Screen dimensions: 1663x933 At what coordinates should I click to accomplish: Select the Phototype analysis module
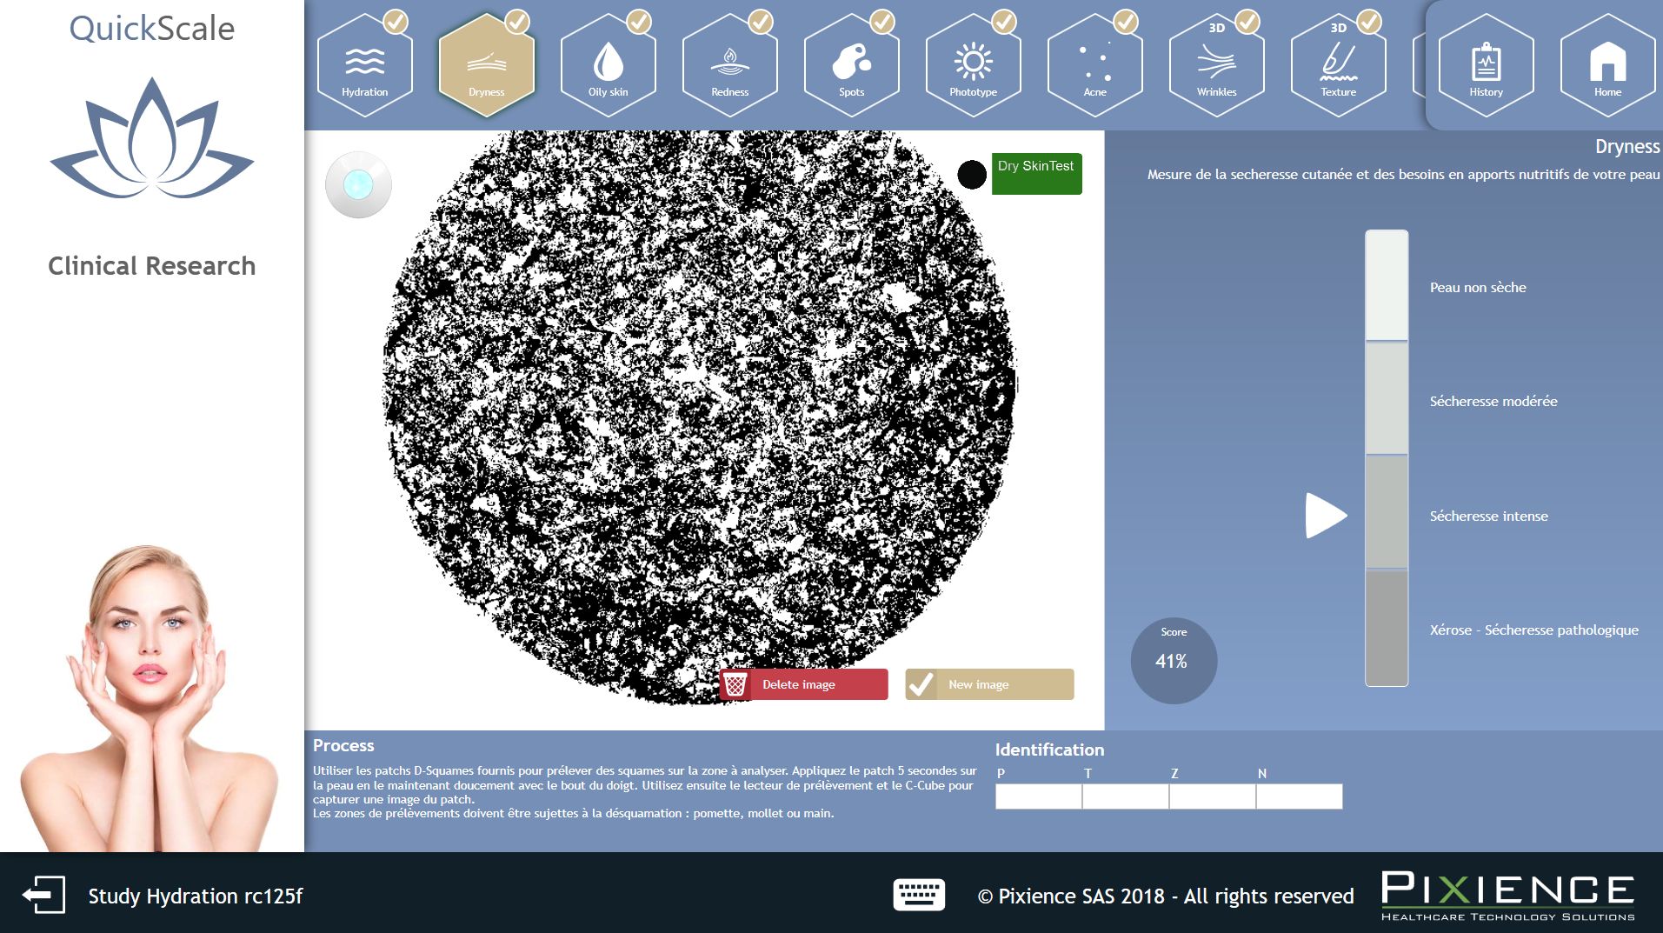click(x=973, y=65)
